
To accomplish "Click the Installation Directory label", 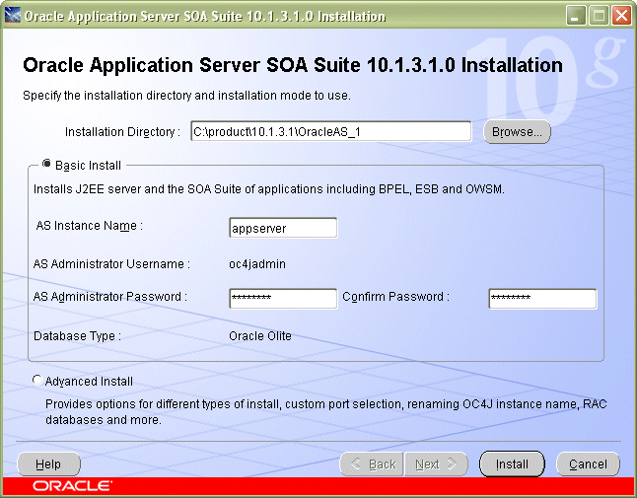I will (x=122, y=132).
